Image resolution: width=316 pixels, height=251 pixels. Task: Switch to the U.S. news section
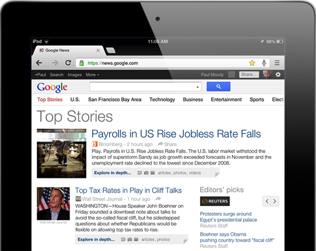[x=75, y=99]
